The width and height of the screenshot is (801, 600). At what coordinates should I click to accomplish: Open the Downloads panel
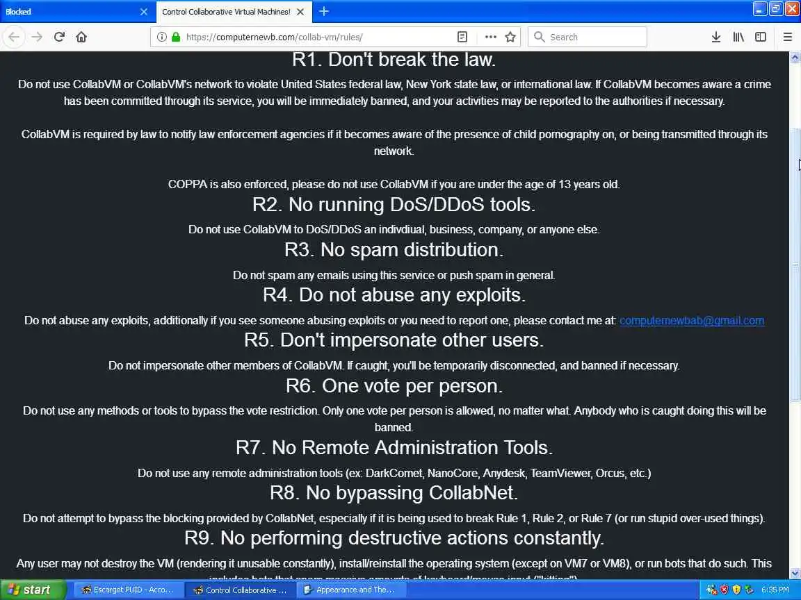click(716, 37)
